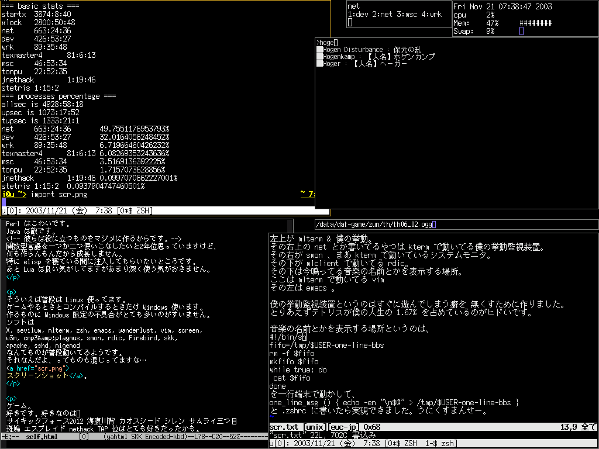This screenshot has width=599, height=449.
Task: Click the 'w3m, cmp3&amp;playmus, smon' line in emacs
Action: 92,338
